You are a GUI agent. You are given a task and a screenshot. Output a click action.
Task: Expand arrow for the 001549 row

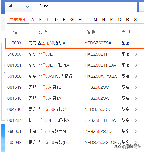[136, 87]
